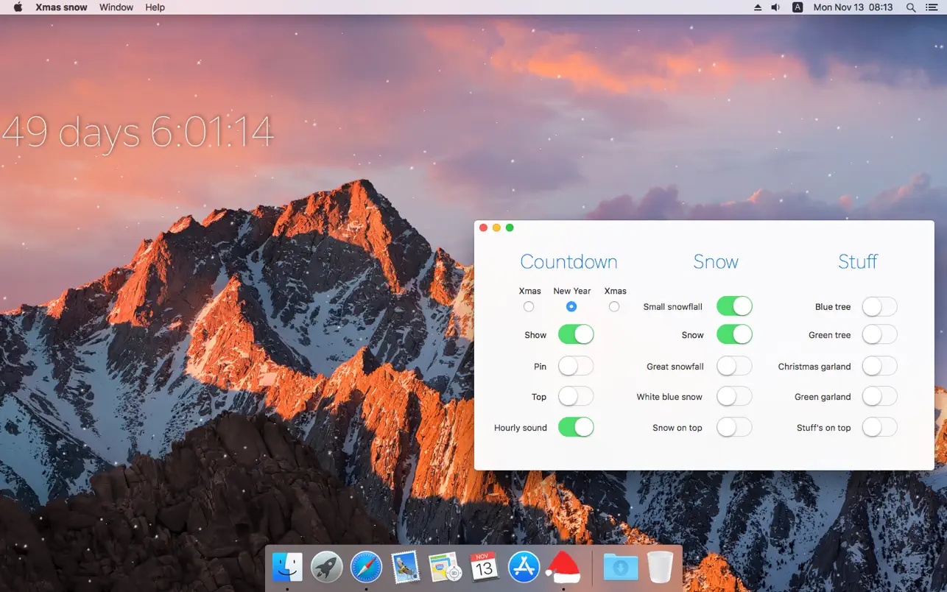Open Finder from the dock
Image resolution: width=947 pixels, height=592 pixels.
click(x=287, y=568)
